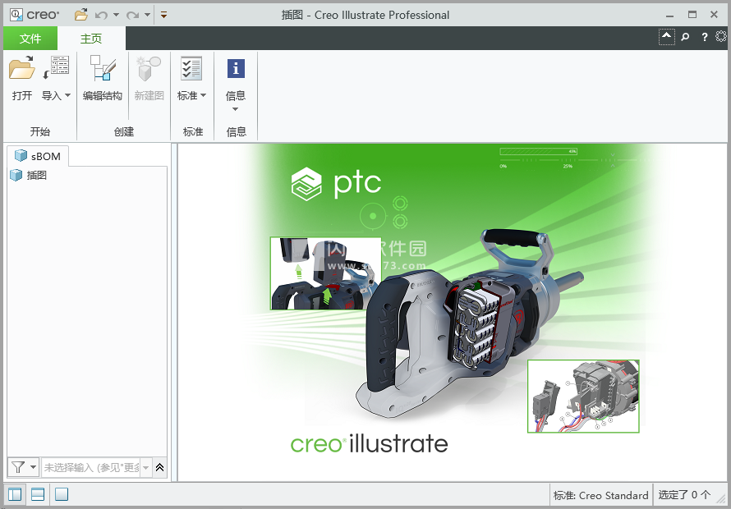Screen dimensions: 731x509
Task: Click the Import (导入) icon
Action: pyautogui.click(x=56, y=68)
